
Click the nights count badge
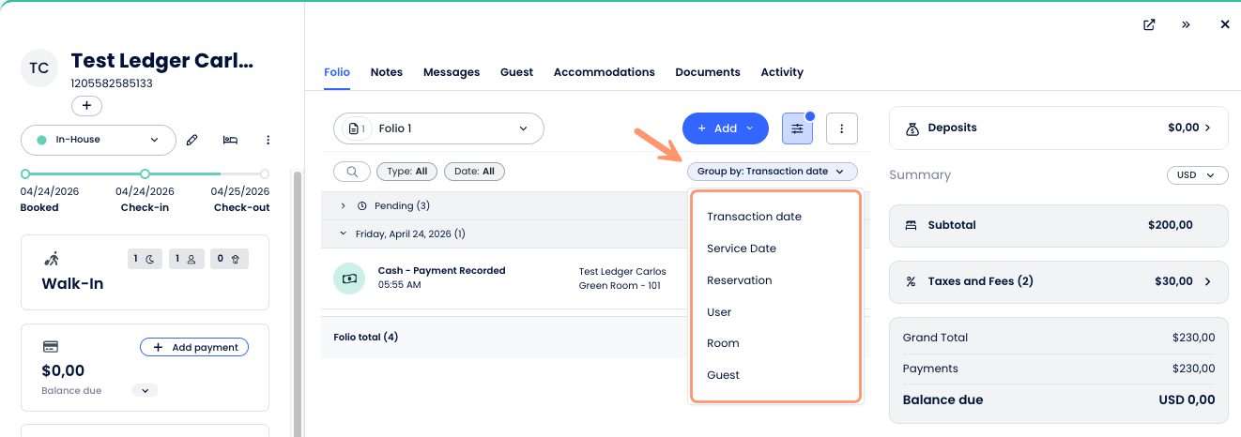(145, 259)
